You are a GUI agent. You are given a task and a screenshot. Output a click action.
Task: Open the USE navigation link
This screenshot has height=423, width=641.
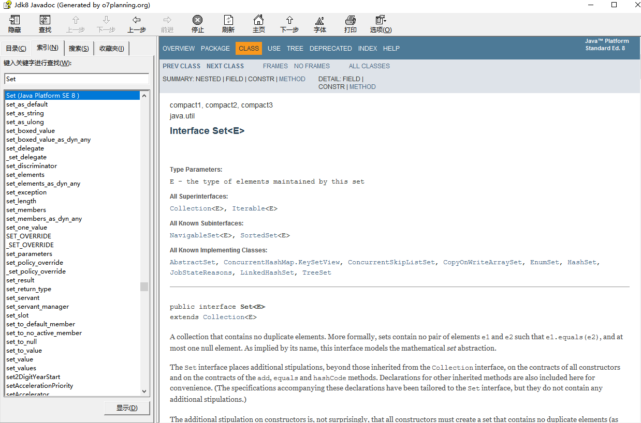tap(274, 48)
